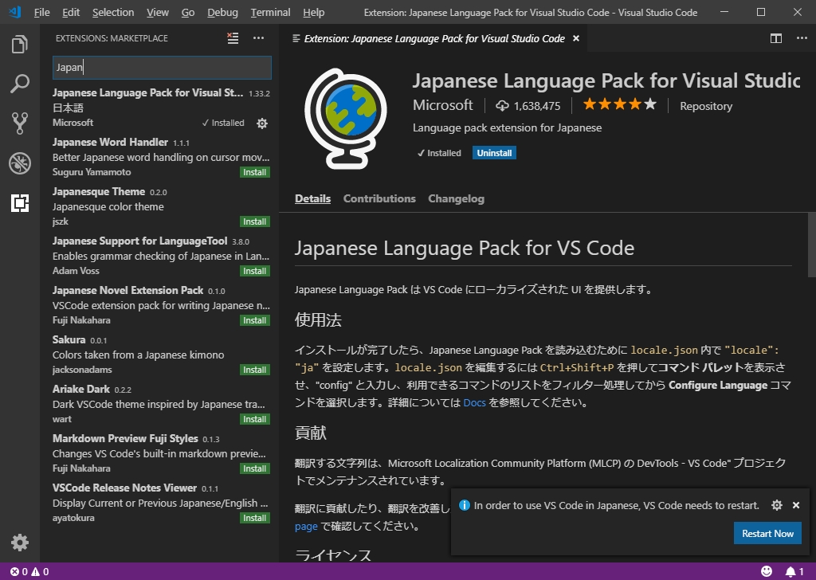The width and height of the screenshot is (816, 580).
Task: Open the Manage gear in activity bar
Action: click(20, 543)
